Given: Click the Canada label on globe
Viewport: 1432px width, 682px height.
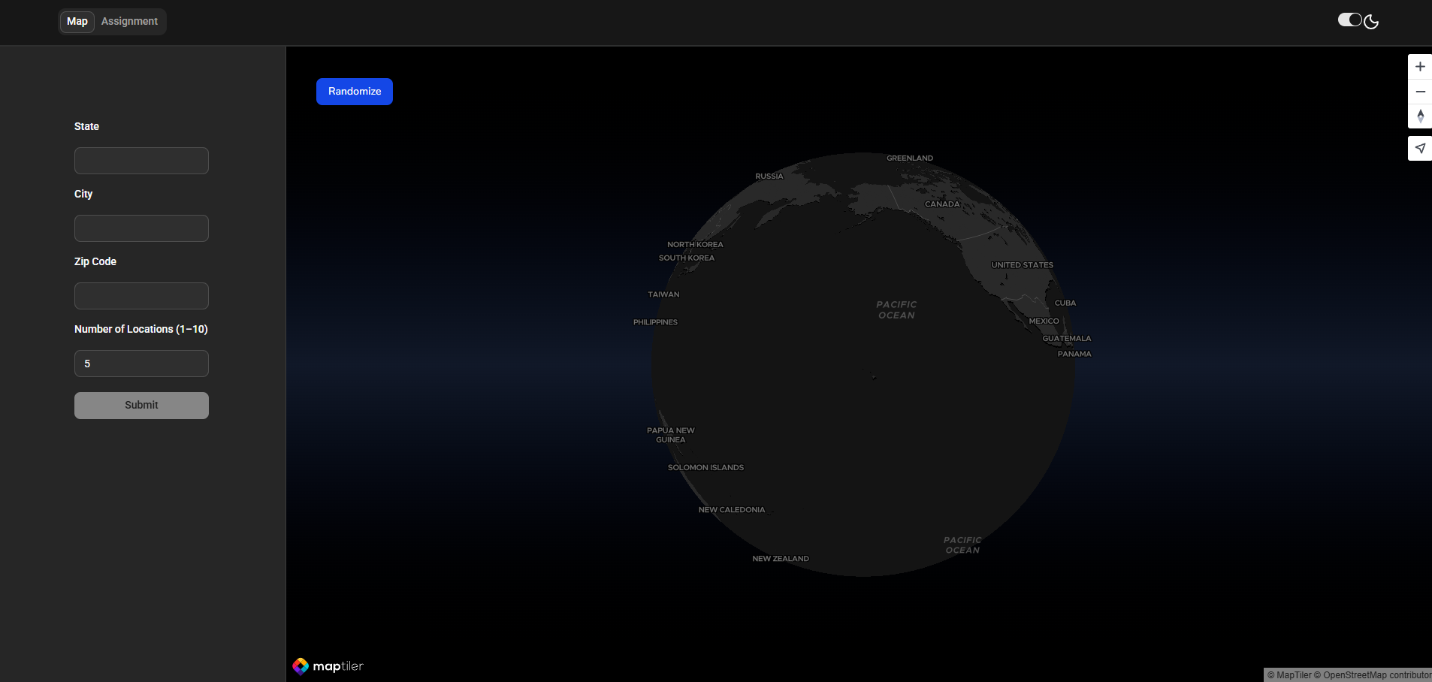Looking at the screenshot, I should pos(942,204).
